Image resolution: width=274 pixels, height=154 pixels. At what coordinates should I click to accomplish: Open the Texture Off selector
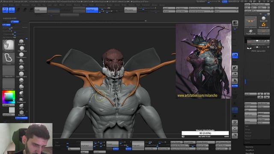(x=9, y=84)
